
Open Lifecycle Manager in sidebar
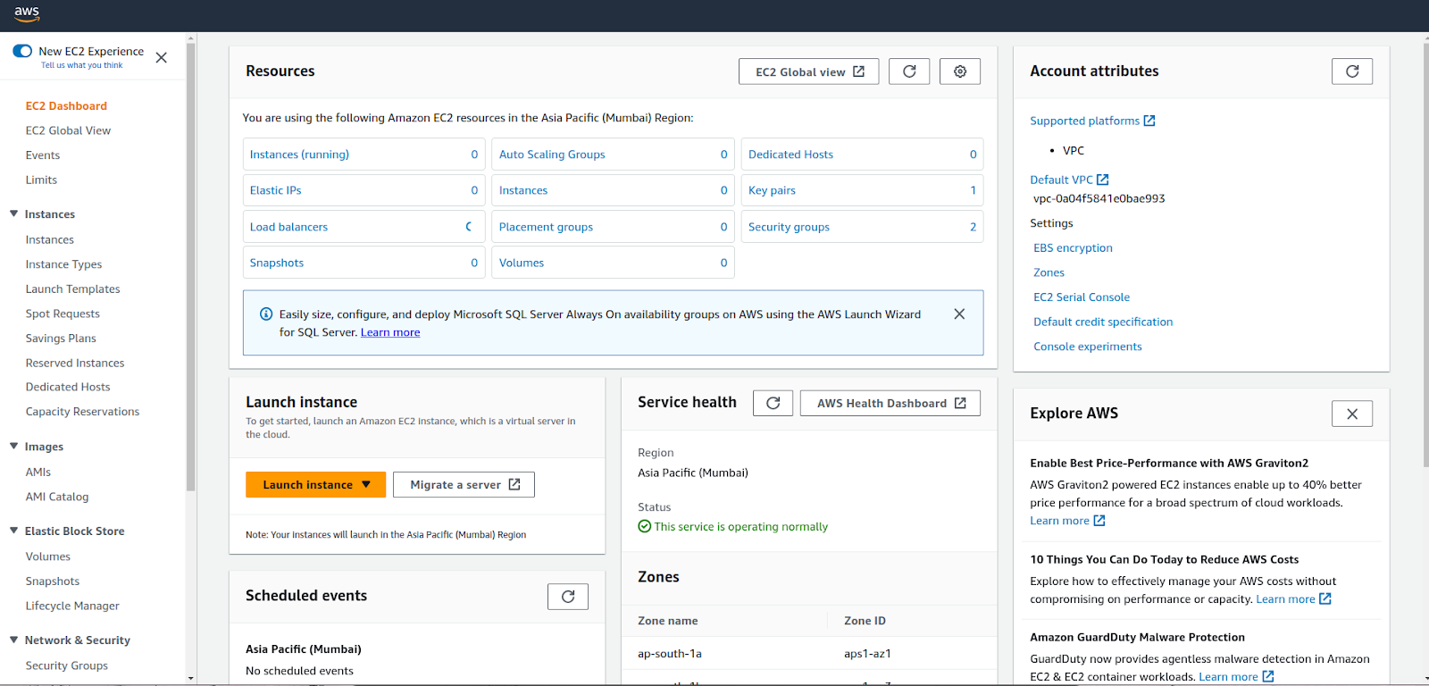pos(72,606)
